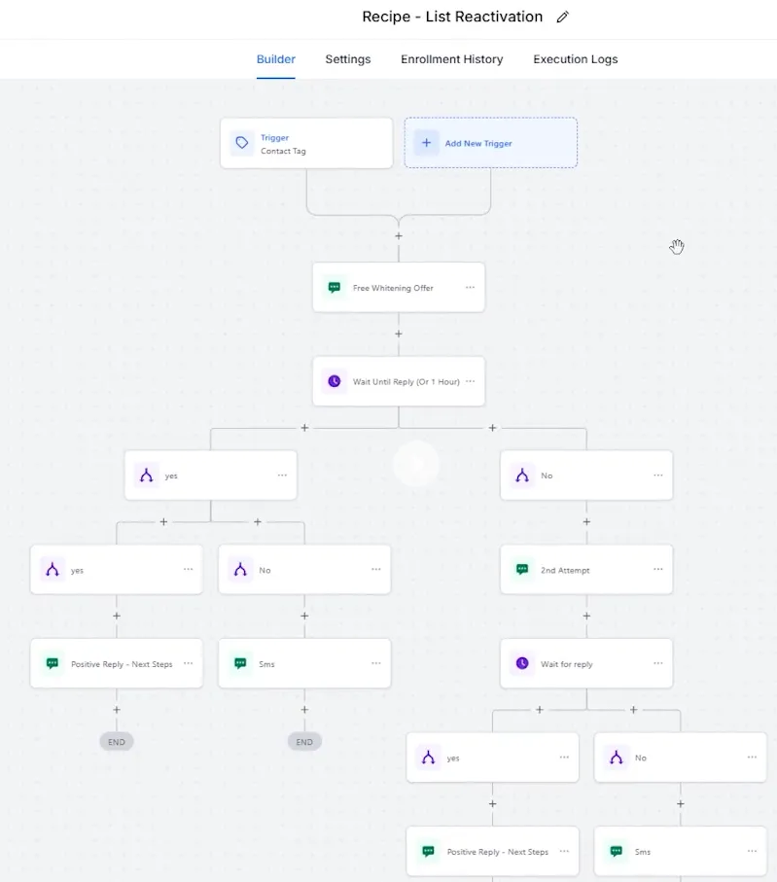777x882 pixels.
Task: Click the clock icon on the Wait for reply node
Action: (x=522, y=663)
